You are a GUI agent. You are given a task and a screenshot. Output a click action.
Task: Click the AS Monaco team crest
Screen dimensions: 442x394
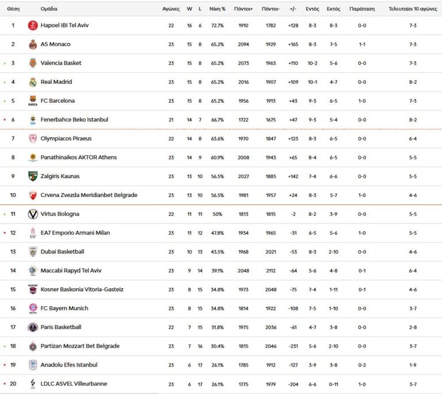click(x=32, y=44)
